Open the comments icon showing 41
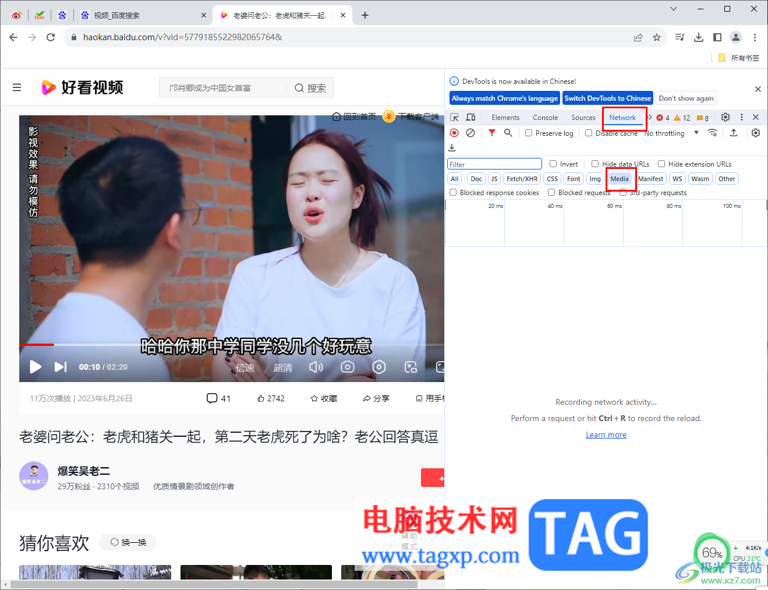 (x=218, y=398)
